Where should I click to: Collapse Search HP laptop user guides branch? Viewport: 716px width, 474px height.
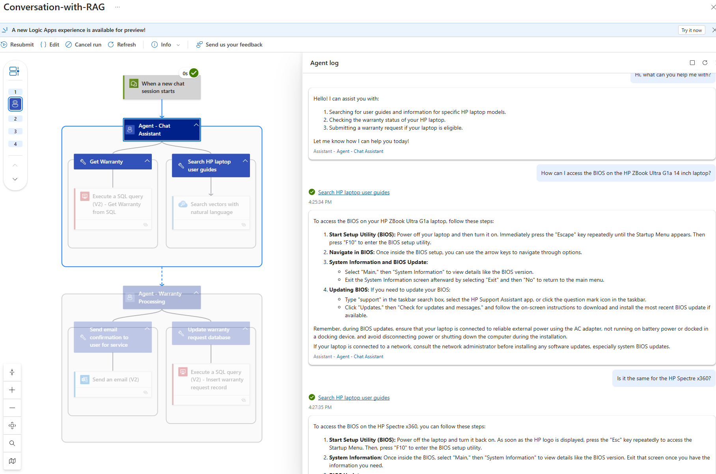point(245,161)
